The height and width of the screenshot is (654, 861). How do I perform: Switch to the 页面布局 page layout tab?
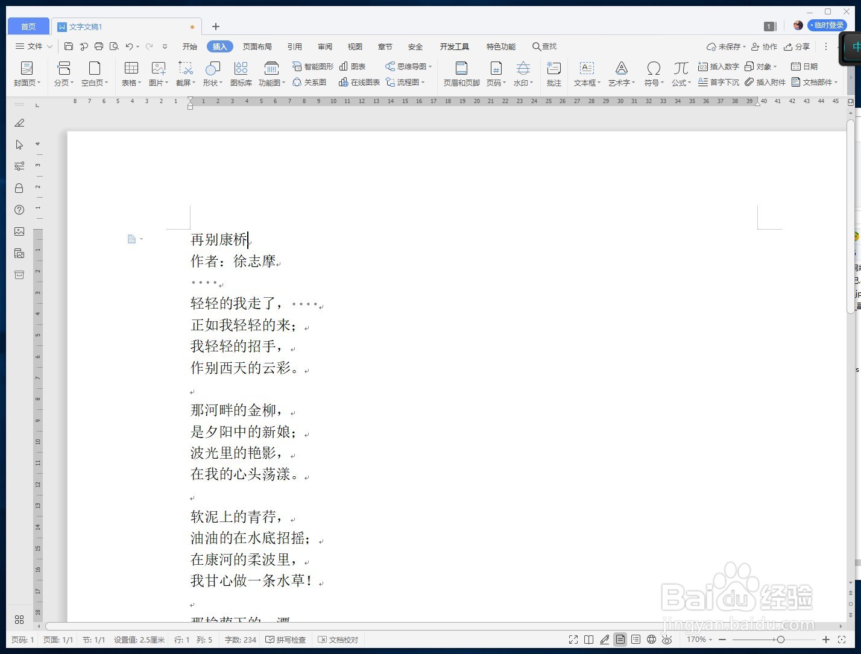click(257, 46)
